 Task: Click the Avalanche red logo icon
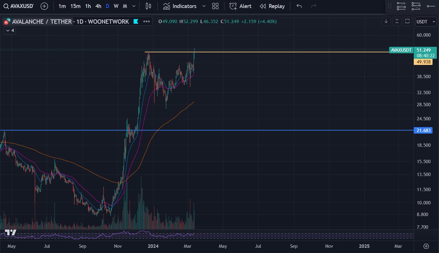pos(7,22)
